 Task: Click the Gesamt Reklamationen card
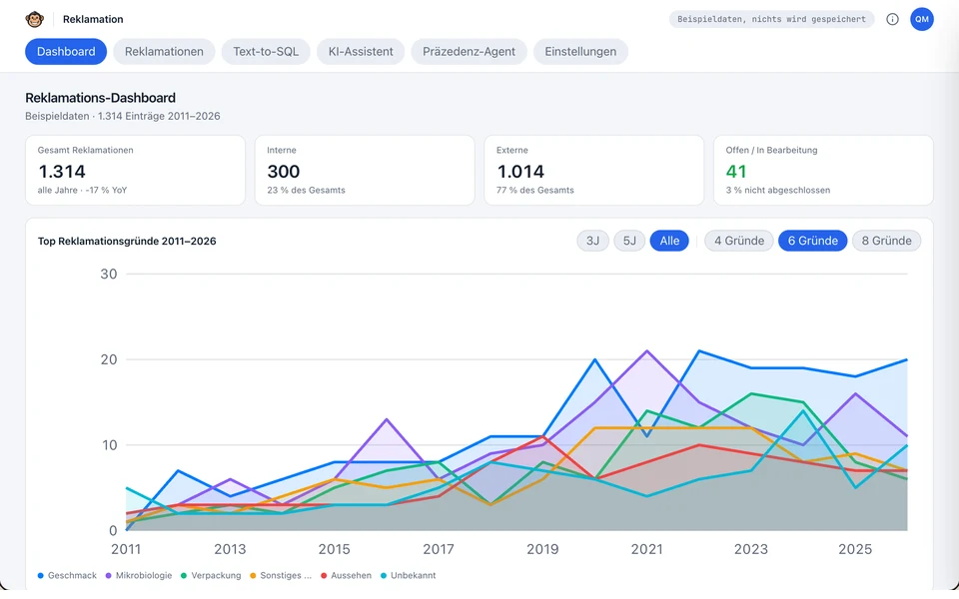tap(135, 170)
